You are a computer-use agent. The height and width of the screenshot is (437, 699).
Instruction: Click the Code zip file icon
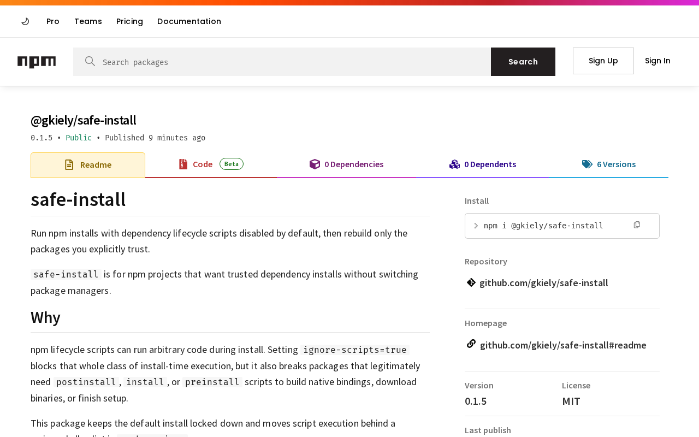183,164
